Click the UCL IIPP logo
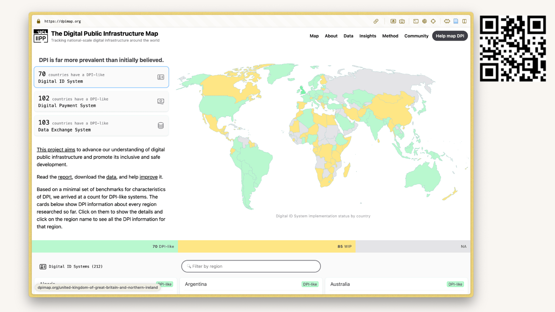 (x=41, y=36)
